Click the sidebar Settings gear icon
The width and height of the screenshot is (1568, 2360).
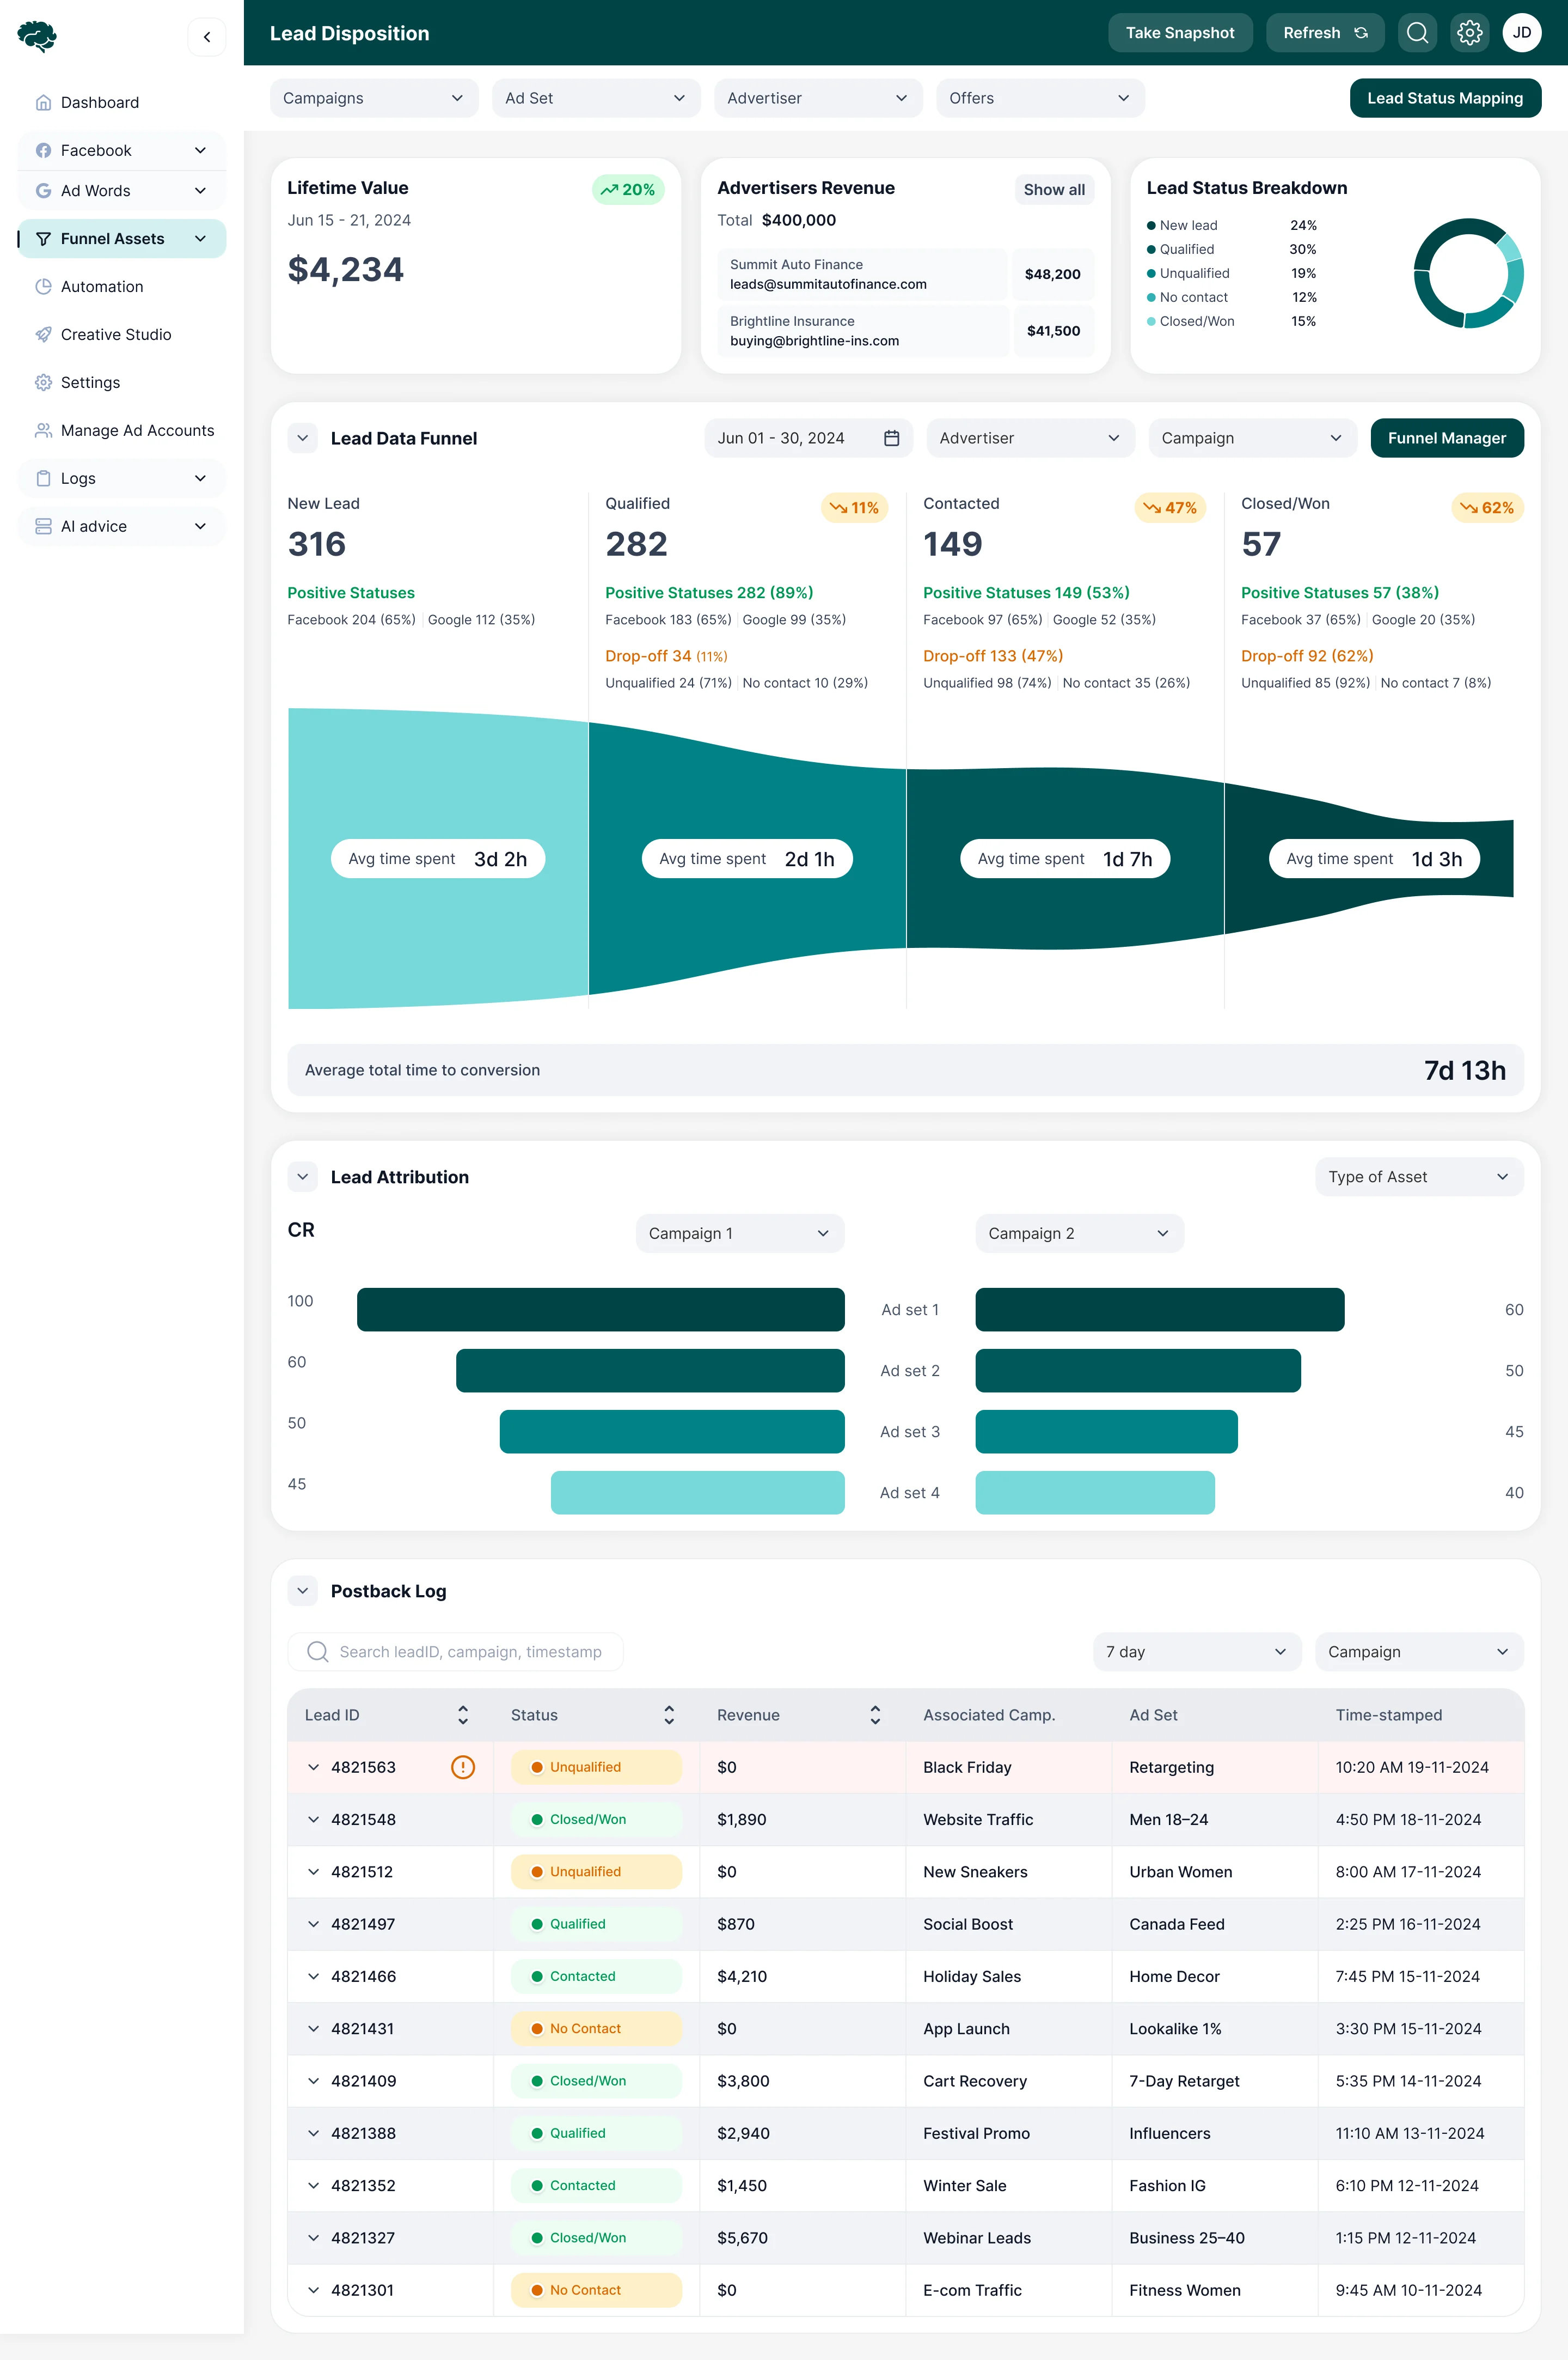pyautogui.click(x=43, y=382)
